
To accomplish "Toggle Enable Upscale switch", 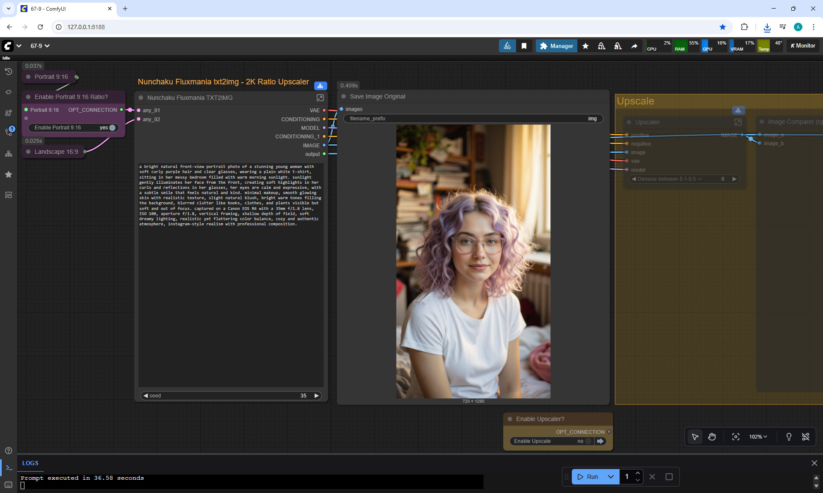I will [588, 441].
